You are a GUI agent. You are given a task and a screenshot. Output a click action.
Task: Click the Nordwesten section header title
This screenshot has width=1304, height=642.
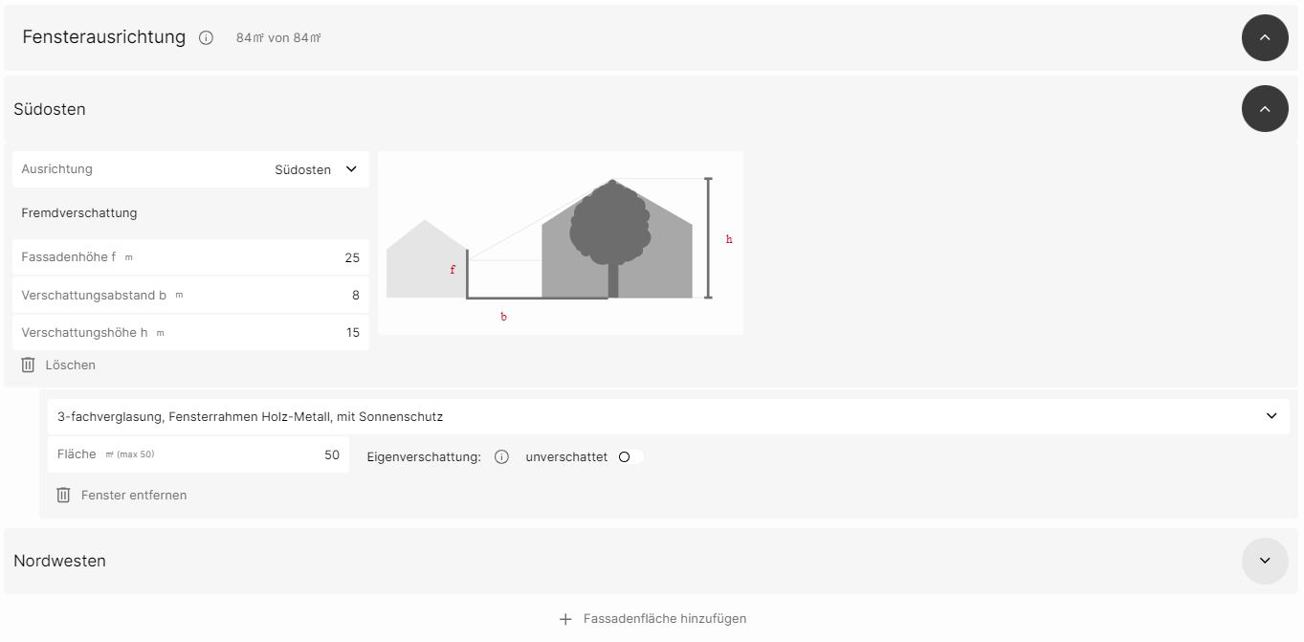point(59,561)
